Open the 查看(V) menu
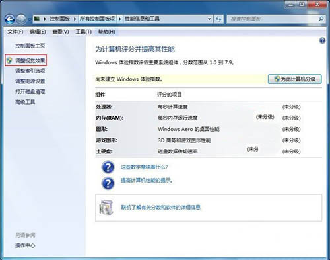The height and width of the screenshot is (260, 330). click(x=61, y=32)
